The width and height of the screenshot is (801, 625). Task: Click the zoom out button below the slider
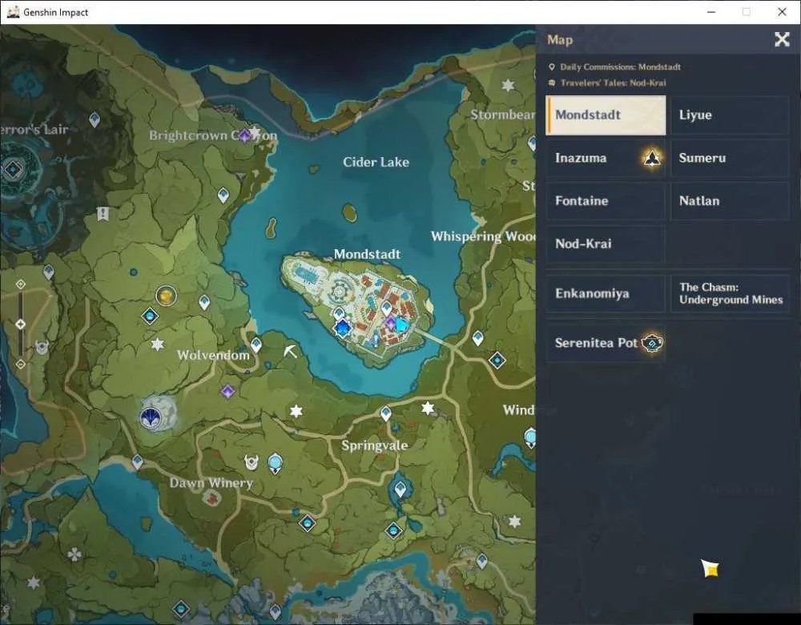[21, 364]
